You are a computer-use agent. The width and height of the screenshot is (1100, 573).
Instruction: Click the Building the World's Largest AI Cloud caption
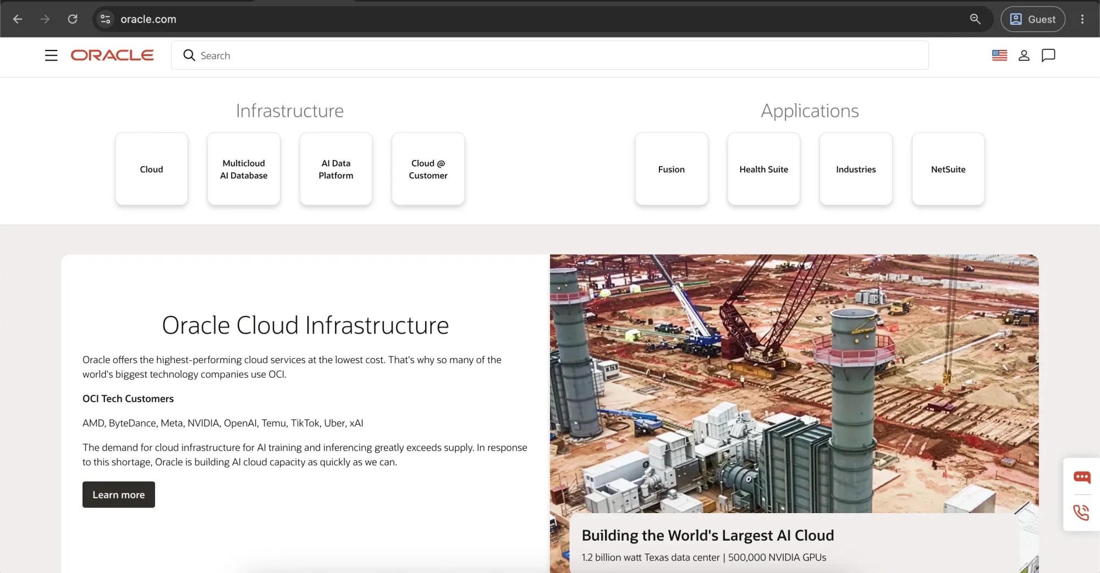tap(708, 536)
